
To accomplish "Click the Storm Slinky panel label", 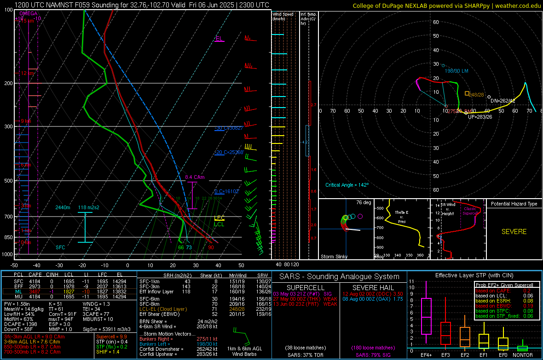I will coord(334,257).
